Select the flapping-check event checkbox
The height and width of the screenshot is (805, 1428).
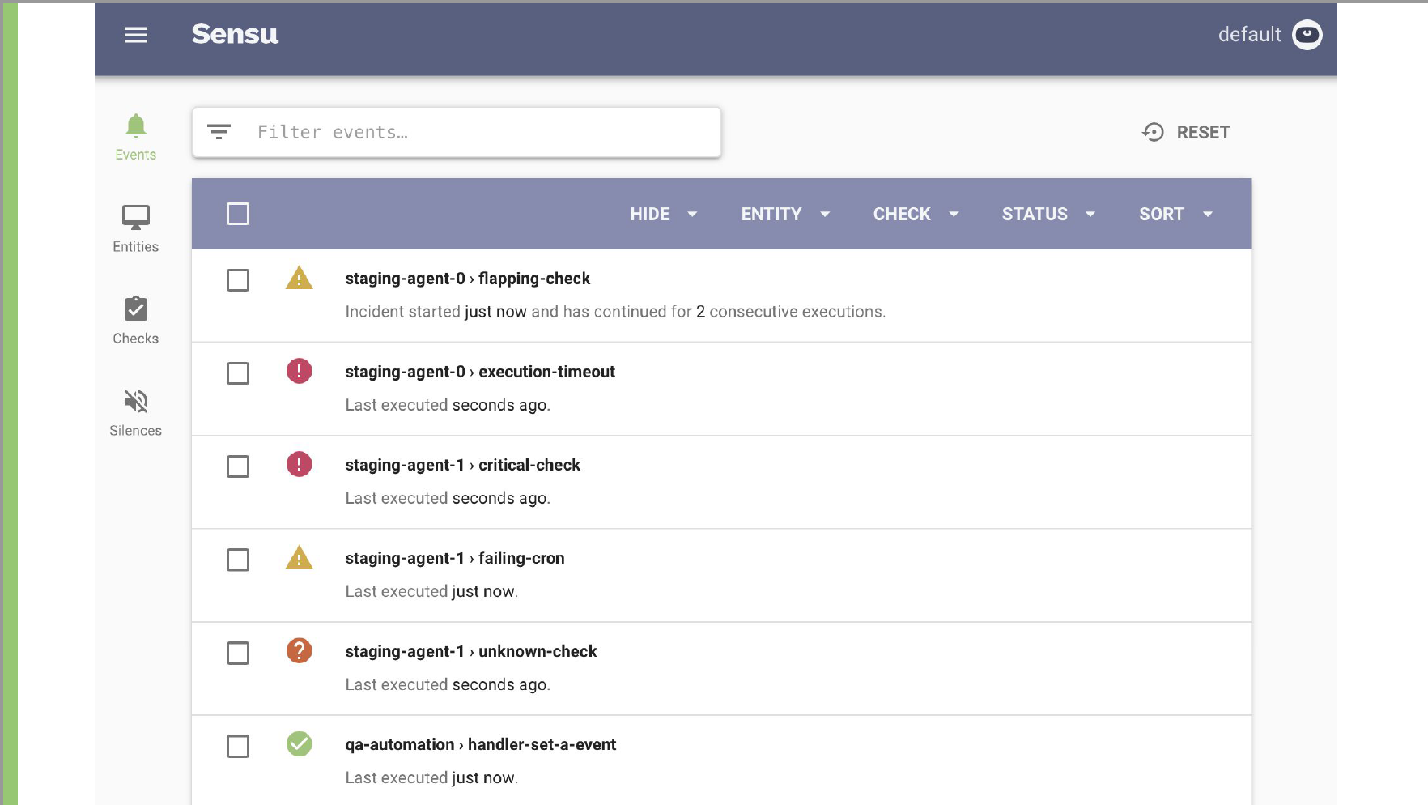(x=238, y=280)
